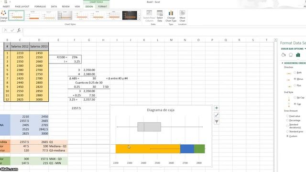Switch to the Page Layout tab

(22, 7)
